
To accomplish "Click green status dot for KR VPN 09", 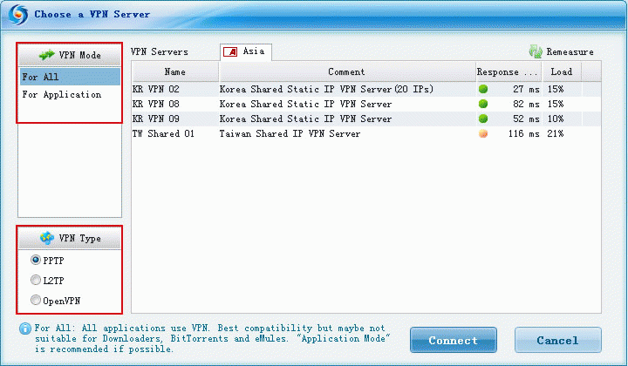I will [x=483, y=119].
